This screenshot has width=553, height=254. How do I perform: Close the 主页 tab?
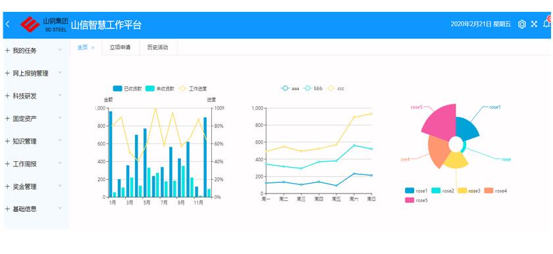pyautogui.click(x=93, y=47)
